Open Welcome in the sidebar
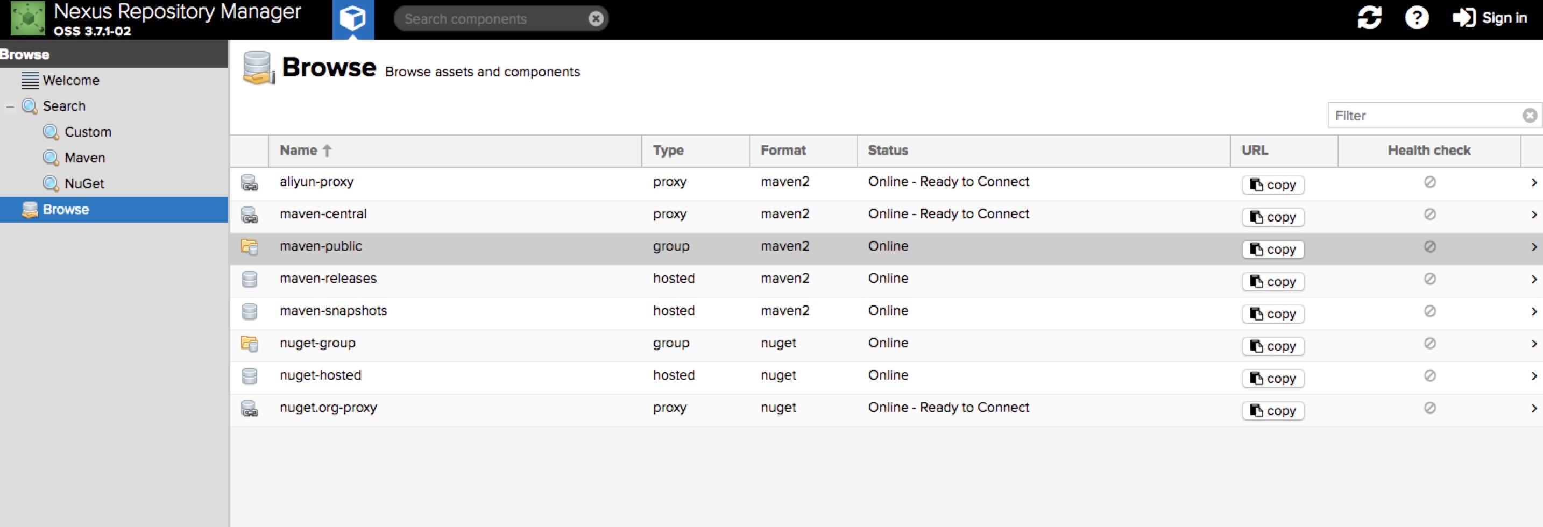 pos(70,80)
